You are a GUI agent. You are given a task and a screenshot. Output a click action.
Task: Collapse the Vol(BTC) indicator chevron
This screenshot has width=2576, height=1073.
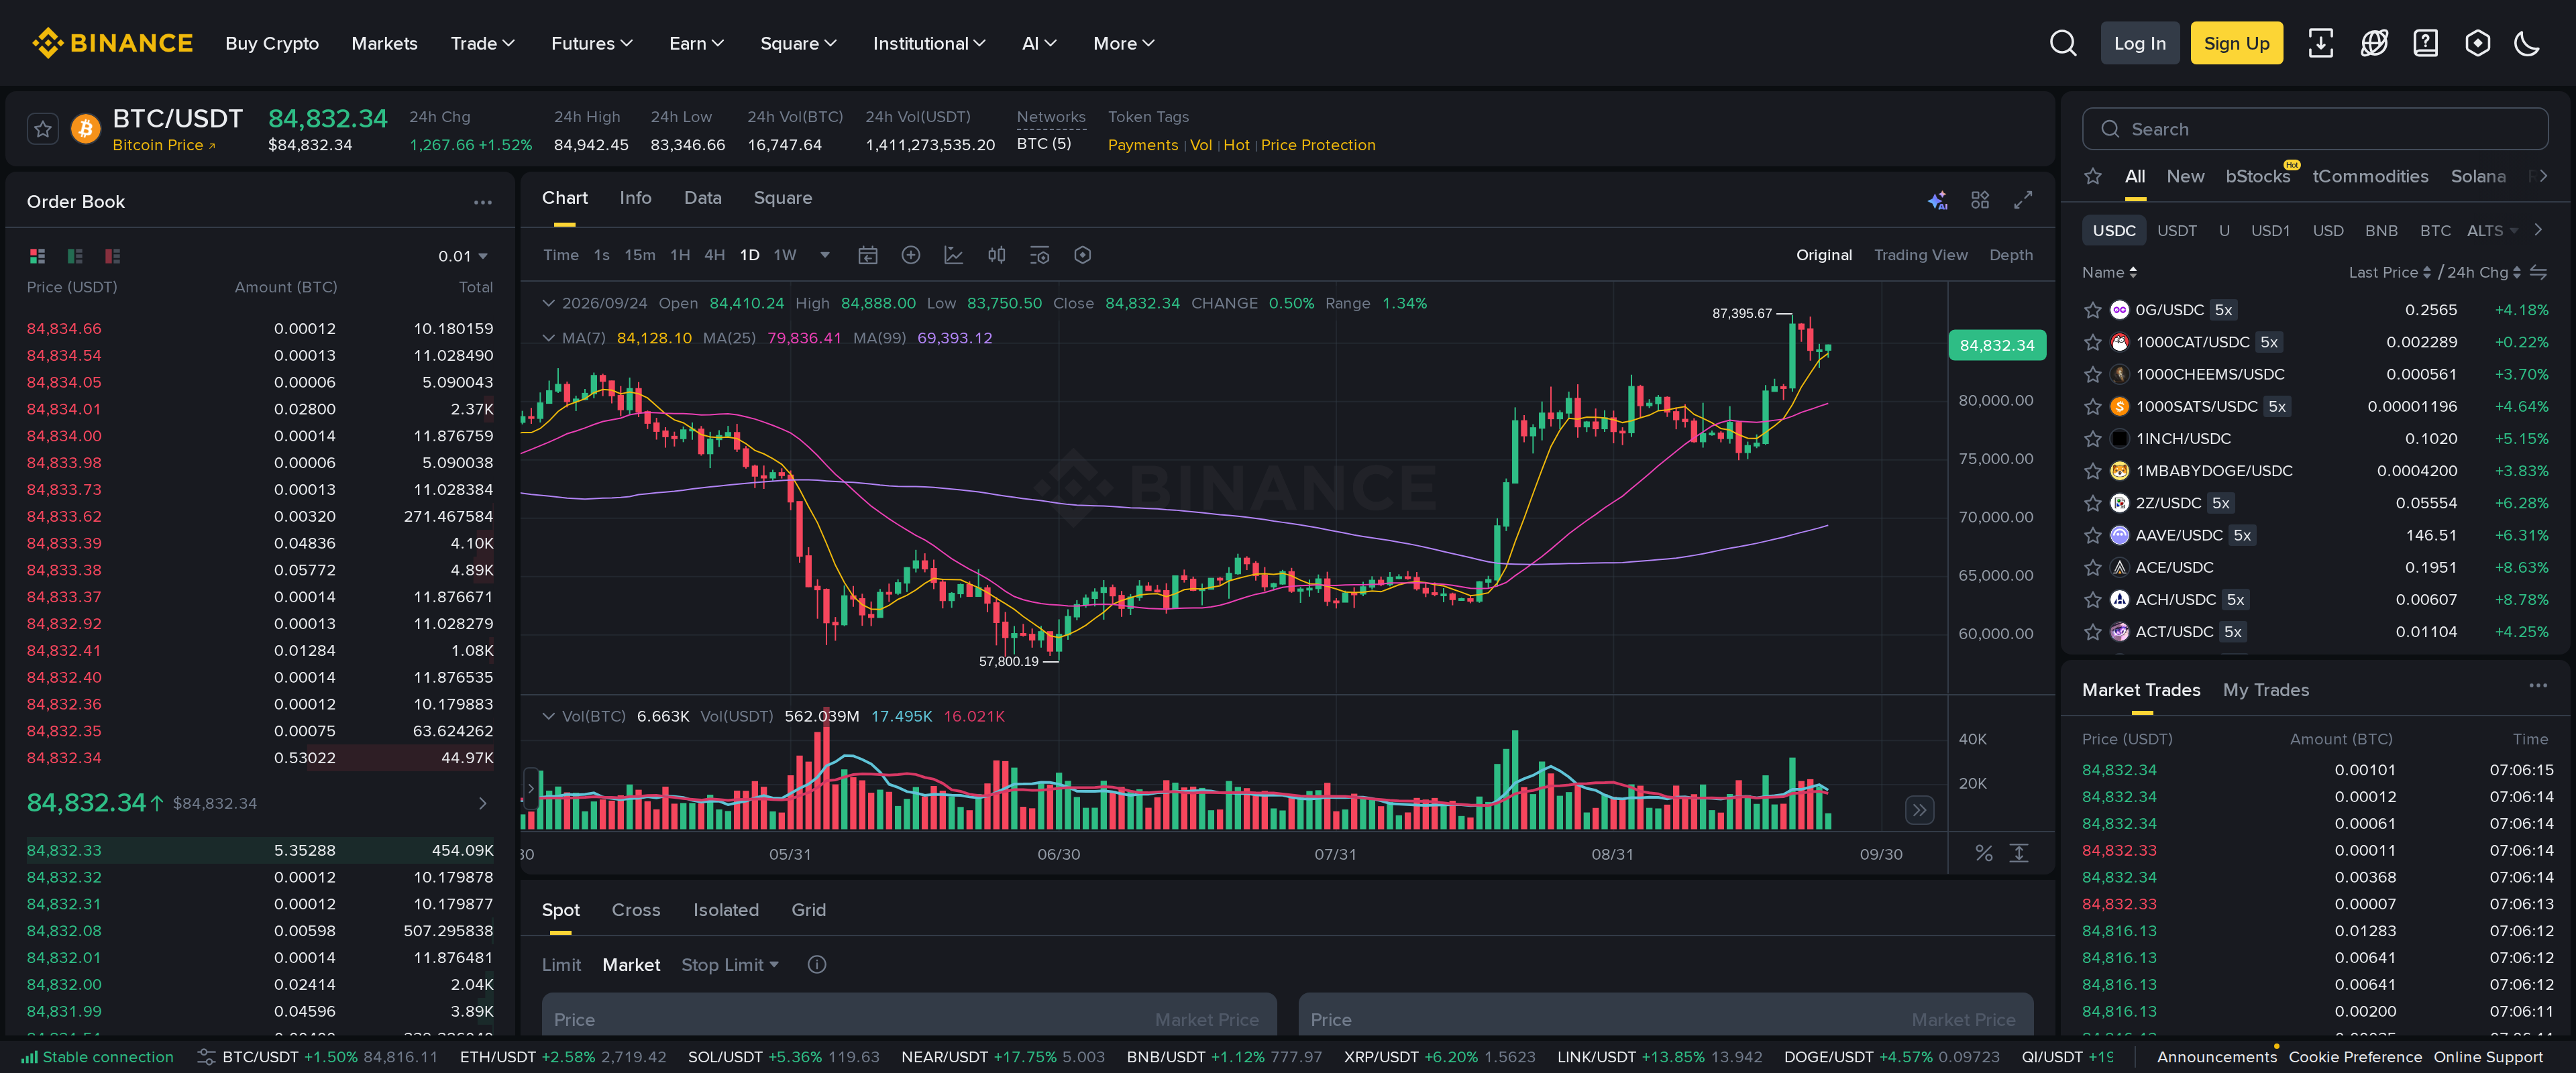tap(548, 716)
